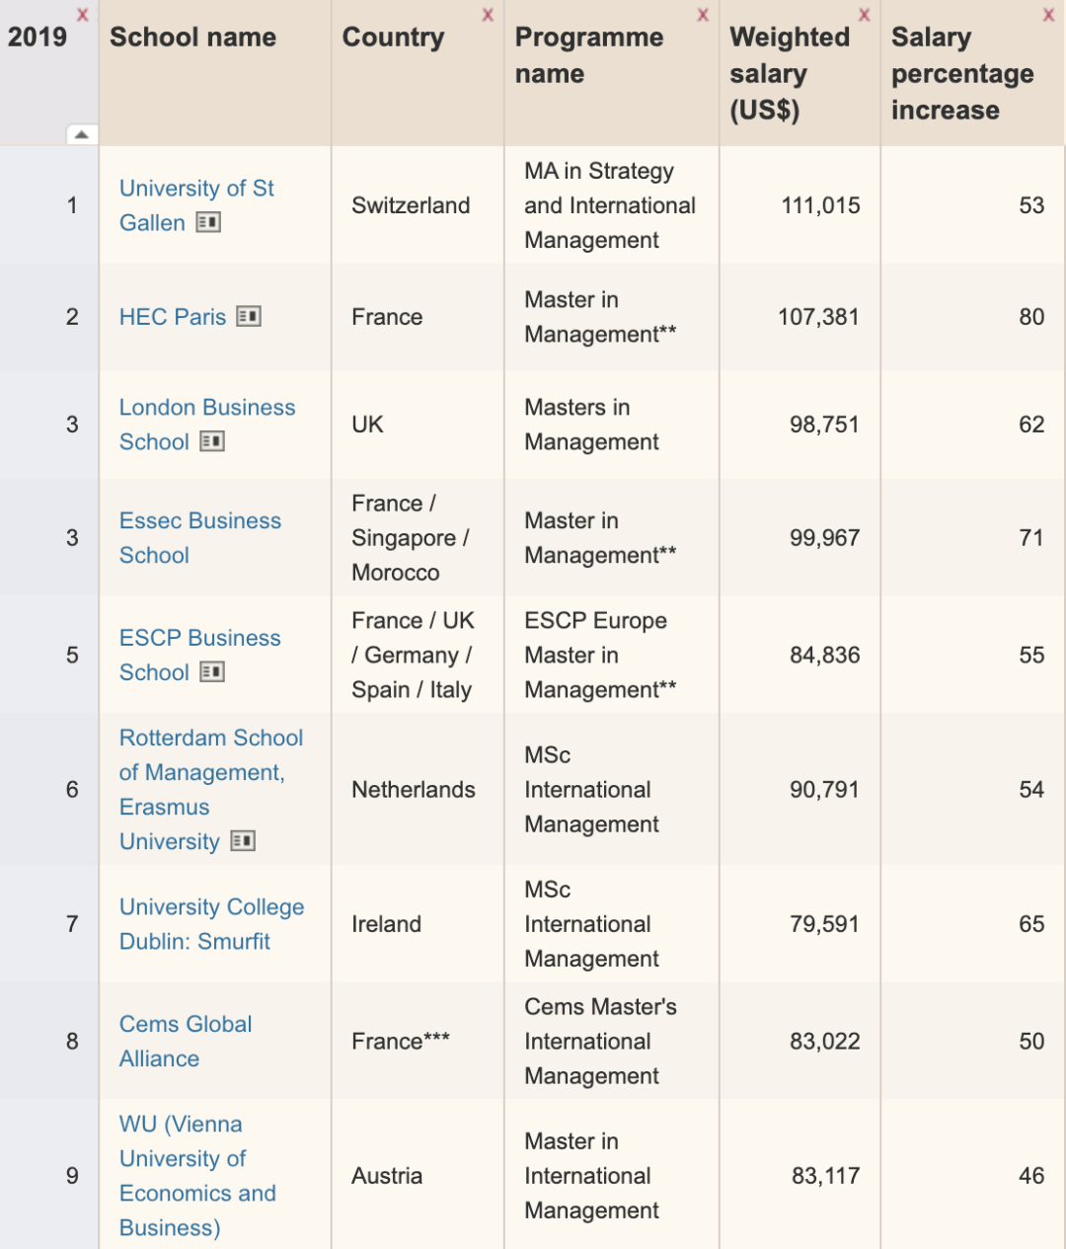Click the profile icon next to HEC Paris
This screenshot has height=1249, width=1066.
pyautogui.click(x=249, y=317)
